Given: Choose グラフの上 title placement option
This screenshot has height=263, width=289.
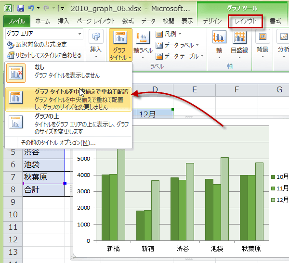Looking at the screenshot, I should coord(67,122).
